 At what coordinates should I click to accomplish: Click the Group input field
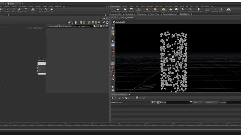pos(178,102)
